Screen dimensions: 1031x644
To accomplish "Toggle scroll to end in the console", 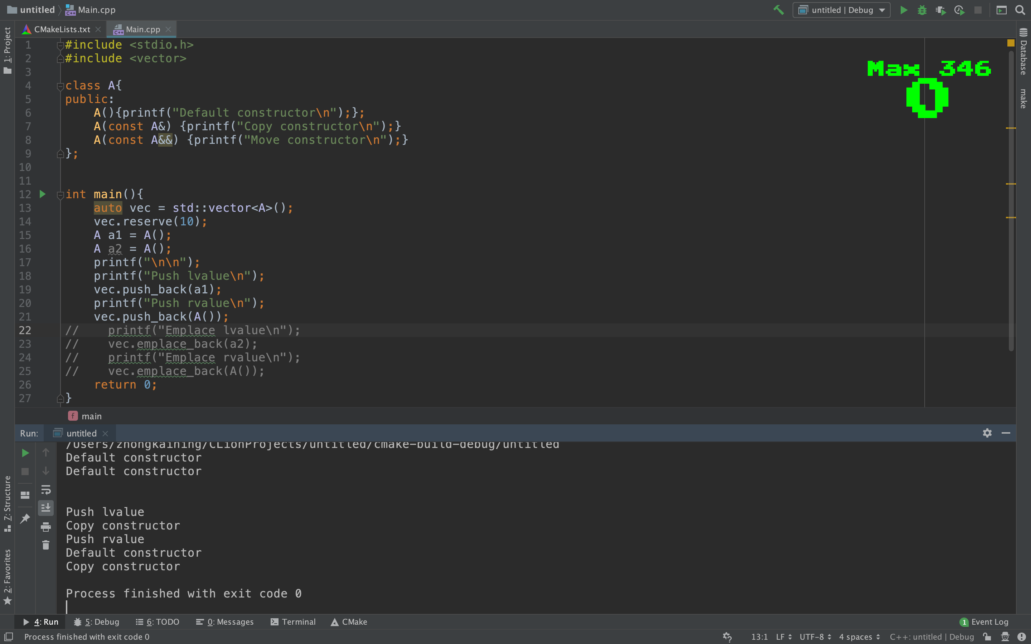I will 45,508.
